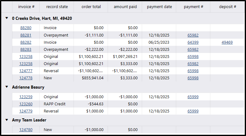
Task: Open invoice link 88282
Action: coord(26,42)
